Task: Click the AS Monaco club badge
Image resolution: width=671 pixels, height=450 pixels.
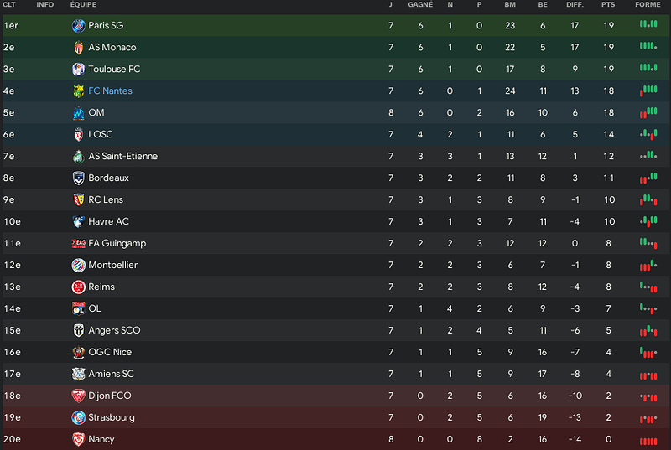Action: coord(78,48)
